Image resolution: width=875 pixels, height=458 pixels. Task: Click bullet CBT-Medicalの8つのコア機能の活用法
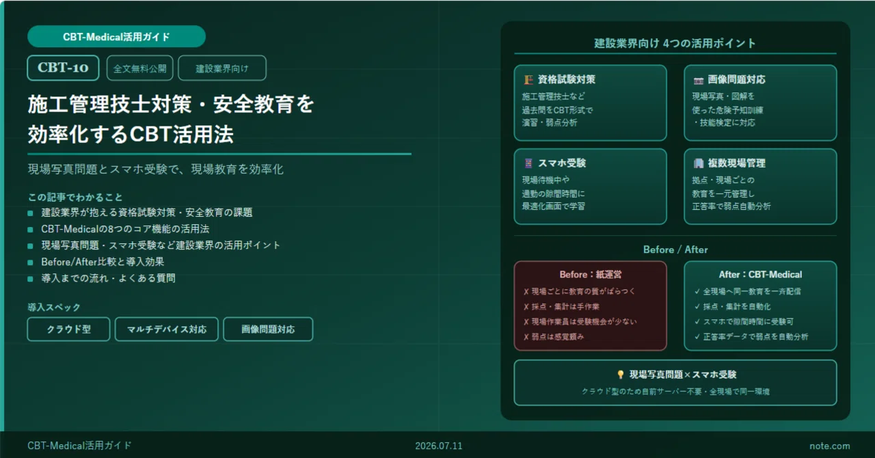pos(125,229)
